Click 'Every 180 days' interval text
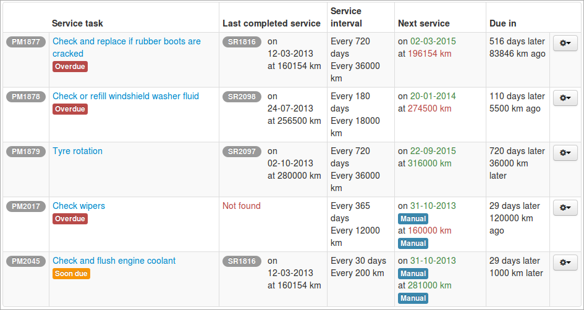 click(x=350, y=102)
